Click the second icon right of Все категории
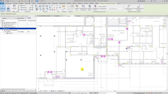168x94 pixels. point(30,18)
